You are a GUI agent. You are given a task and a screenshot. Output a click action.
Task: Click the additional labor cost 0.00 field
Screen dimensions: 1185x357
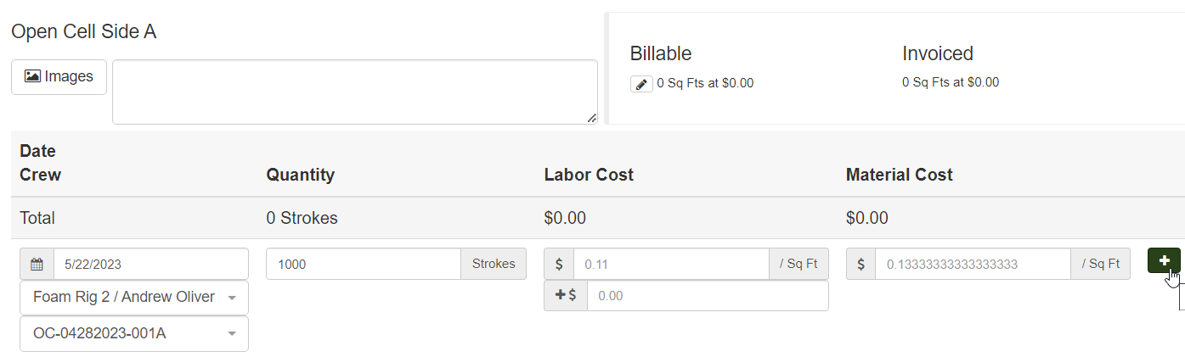(x=707, y=296)
